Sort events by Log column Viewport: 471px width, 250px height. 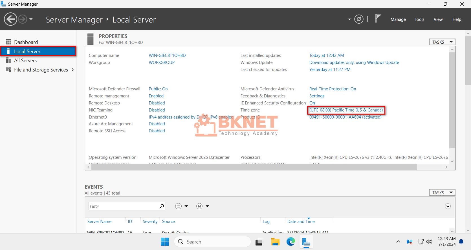point(266,222)
